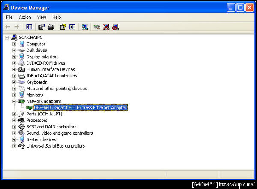Click the IDE ATA/ATAPI controllers icon
The image size is (257, 189).
click(x=22, y=76)
